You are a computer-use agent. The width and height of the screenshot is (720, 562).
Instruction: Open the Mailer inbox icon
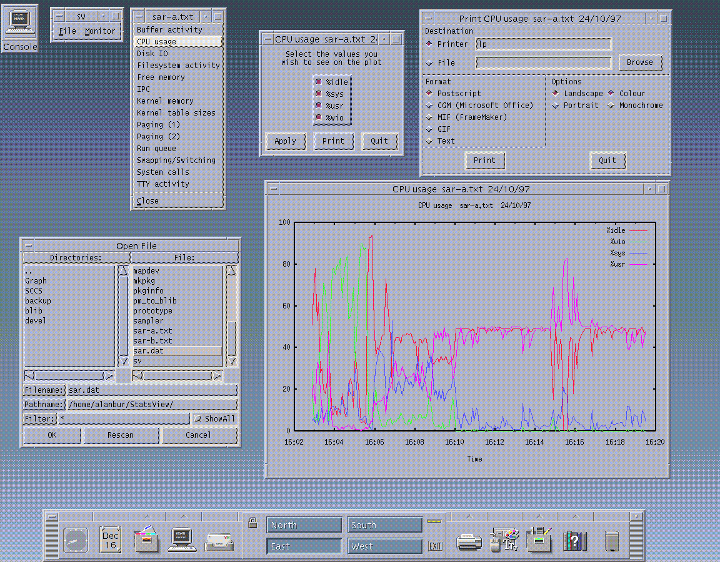tap(219, 541)
